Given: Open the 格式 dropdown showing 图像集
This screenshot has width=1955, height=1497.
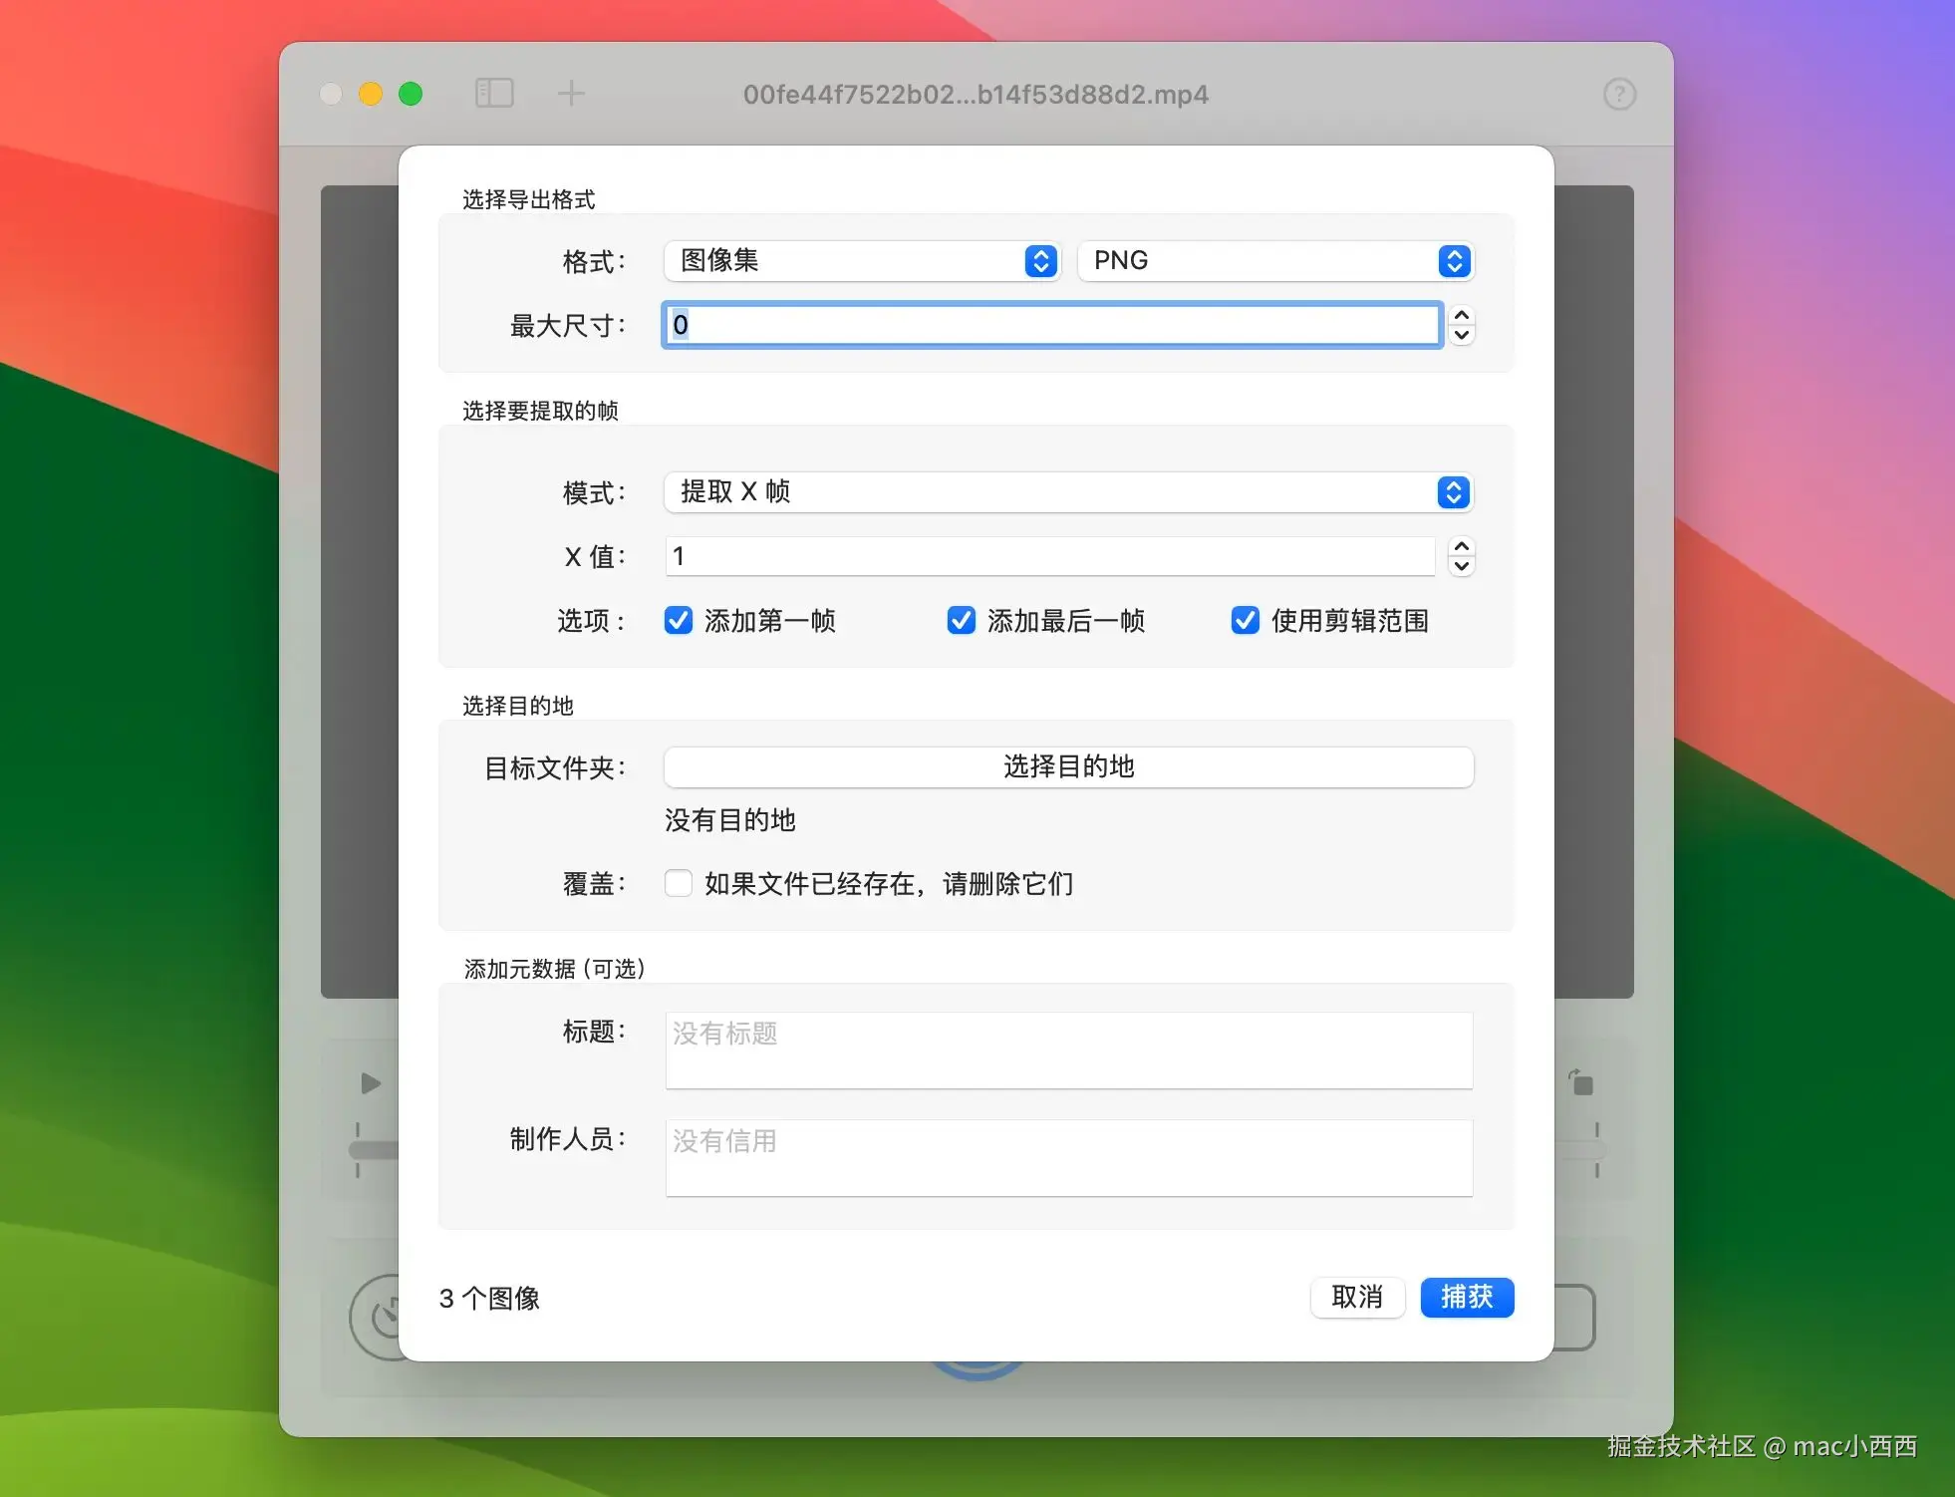Looking at the screenshot, I should 861,261.
